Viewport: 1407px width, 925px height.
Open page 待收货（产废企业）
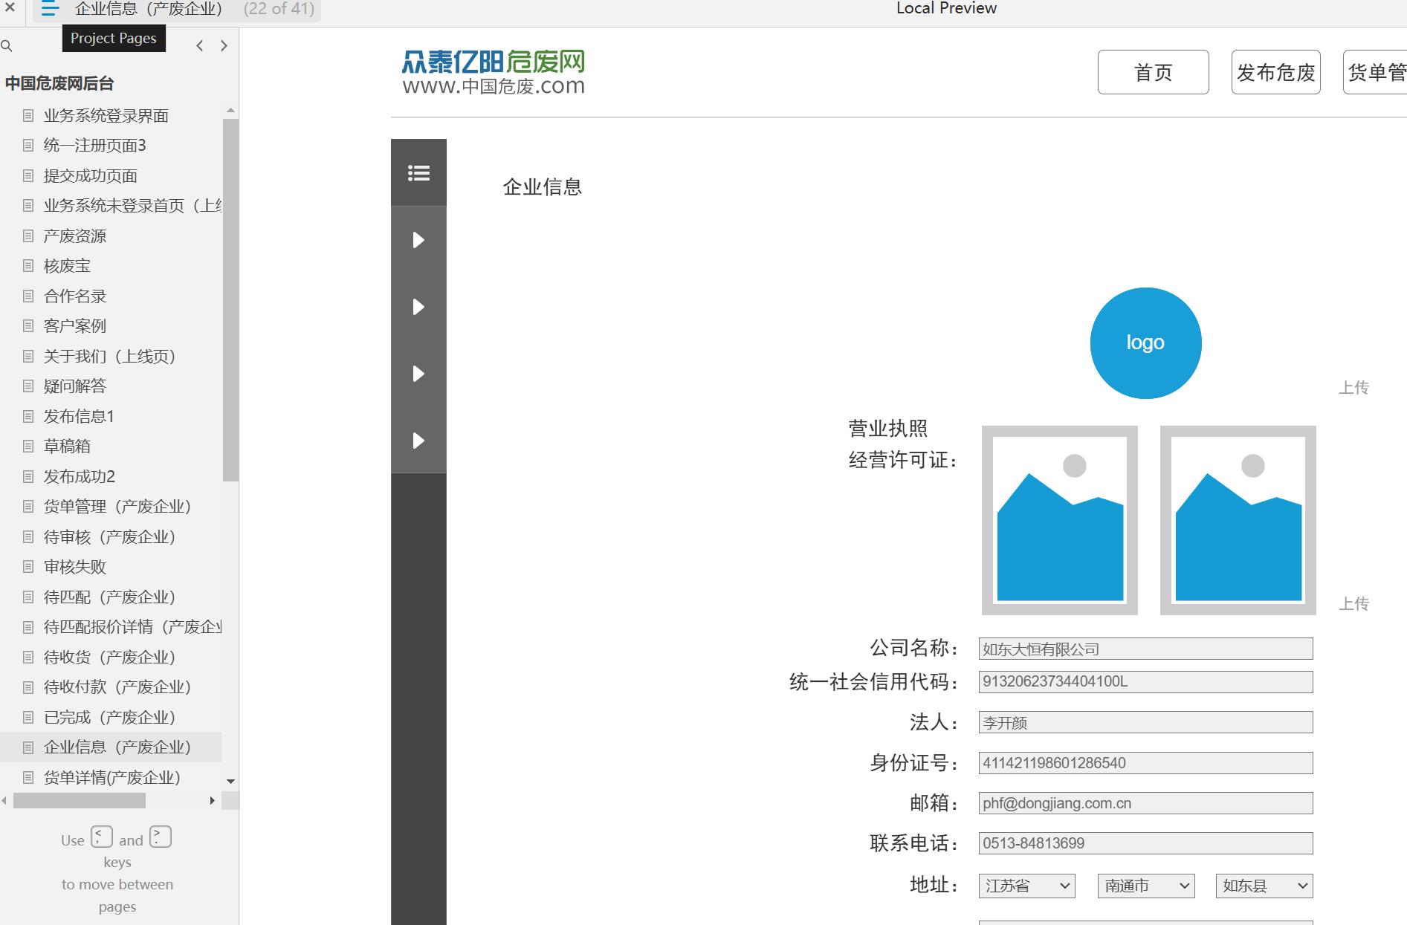pos(110,658)
